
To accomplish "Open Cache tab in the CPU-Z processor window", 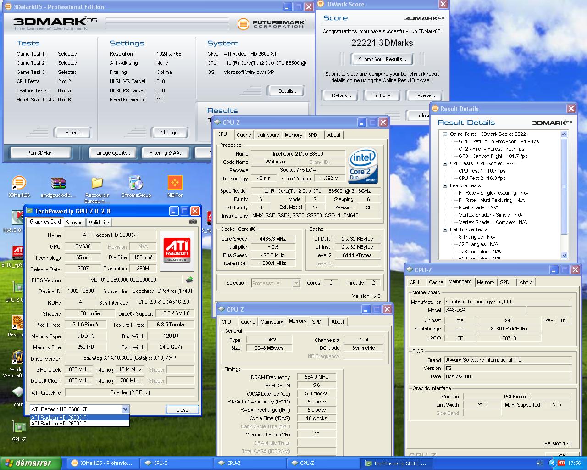I will [244, 135].
